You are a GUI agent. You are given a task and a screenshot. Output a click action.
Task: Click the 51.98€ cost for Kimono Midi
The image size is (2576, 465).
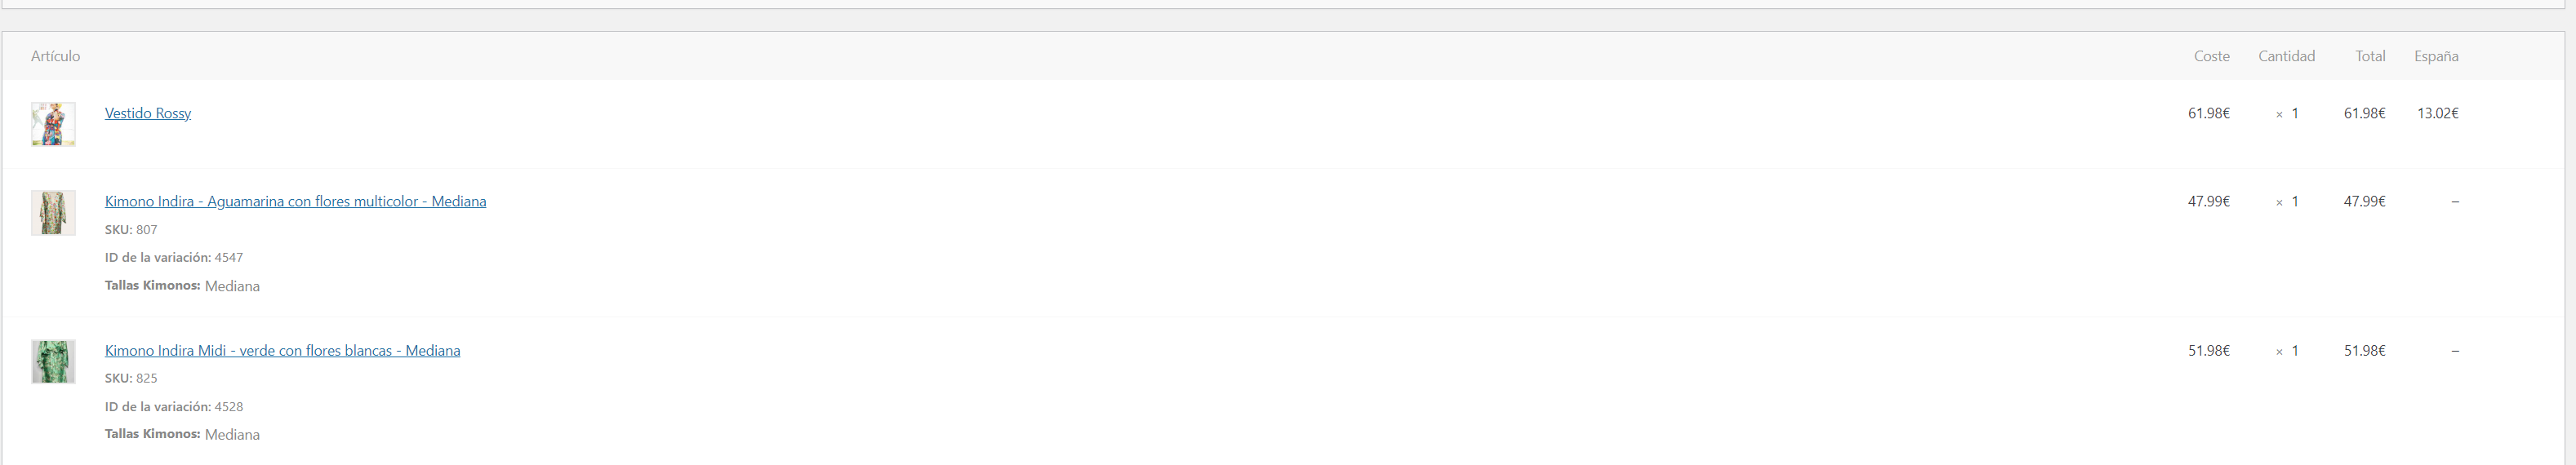tap(2209, 350)
